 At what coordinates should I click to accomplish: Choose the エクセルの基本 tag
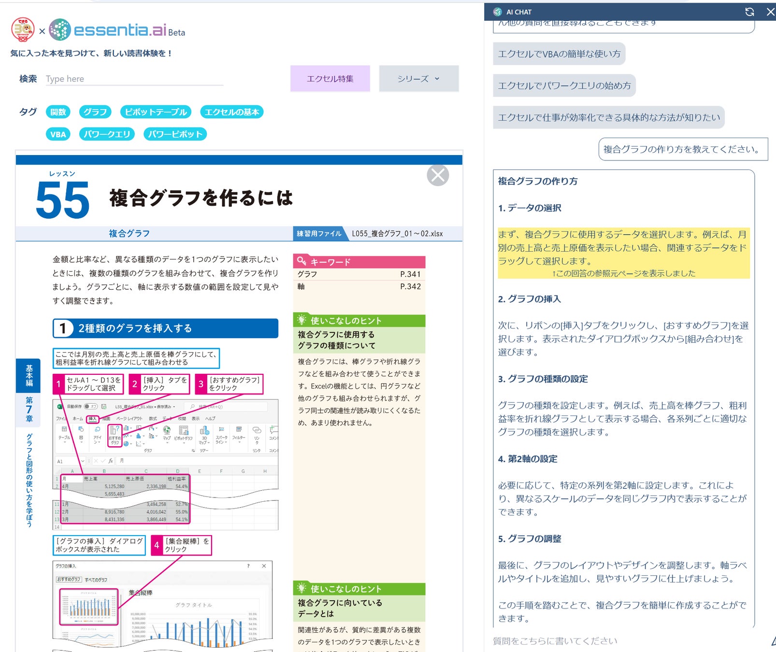coord(232,112)
